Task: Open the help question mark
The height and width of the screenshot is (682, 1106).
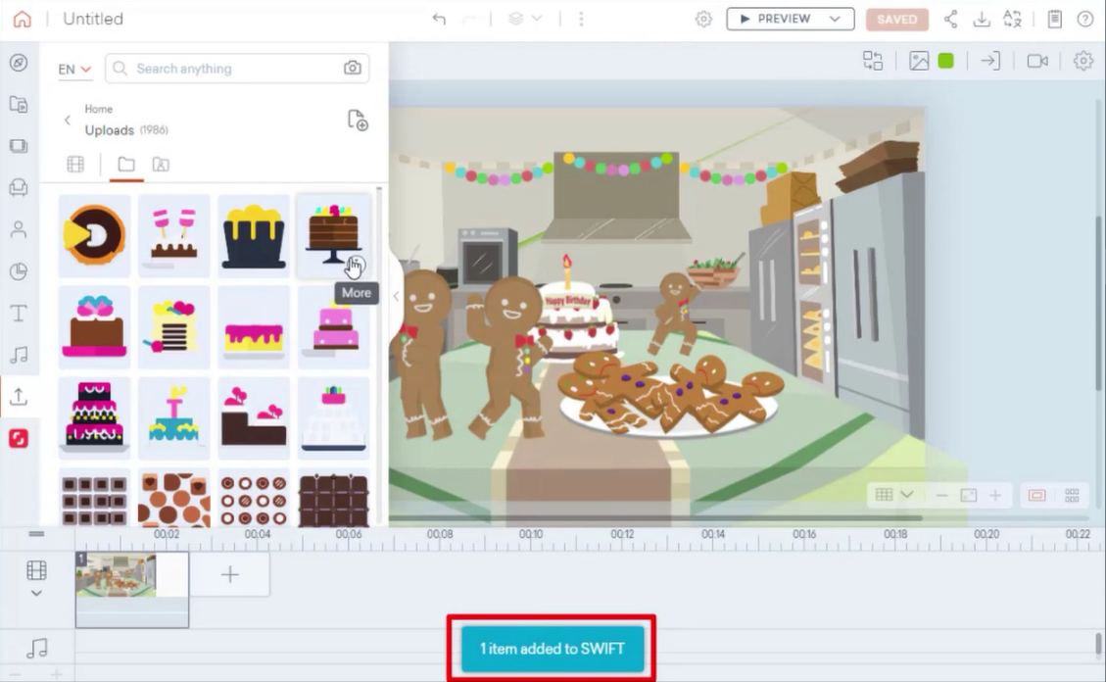Action: [1085, 19]
